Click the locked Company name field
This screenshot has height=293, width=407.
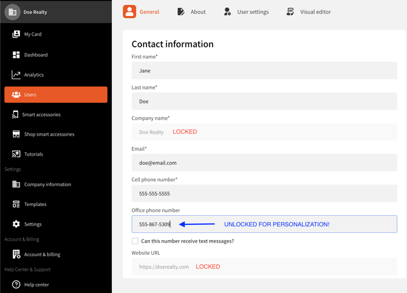264,132
